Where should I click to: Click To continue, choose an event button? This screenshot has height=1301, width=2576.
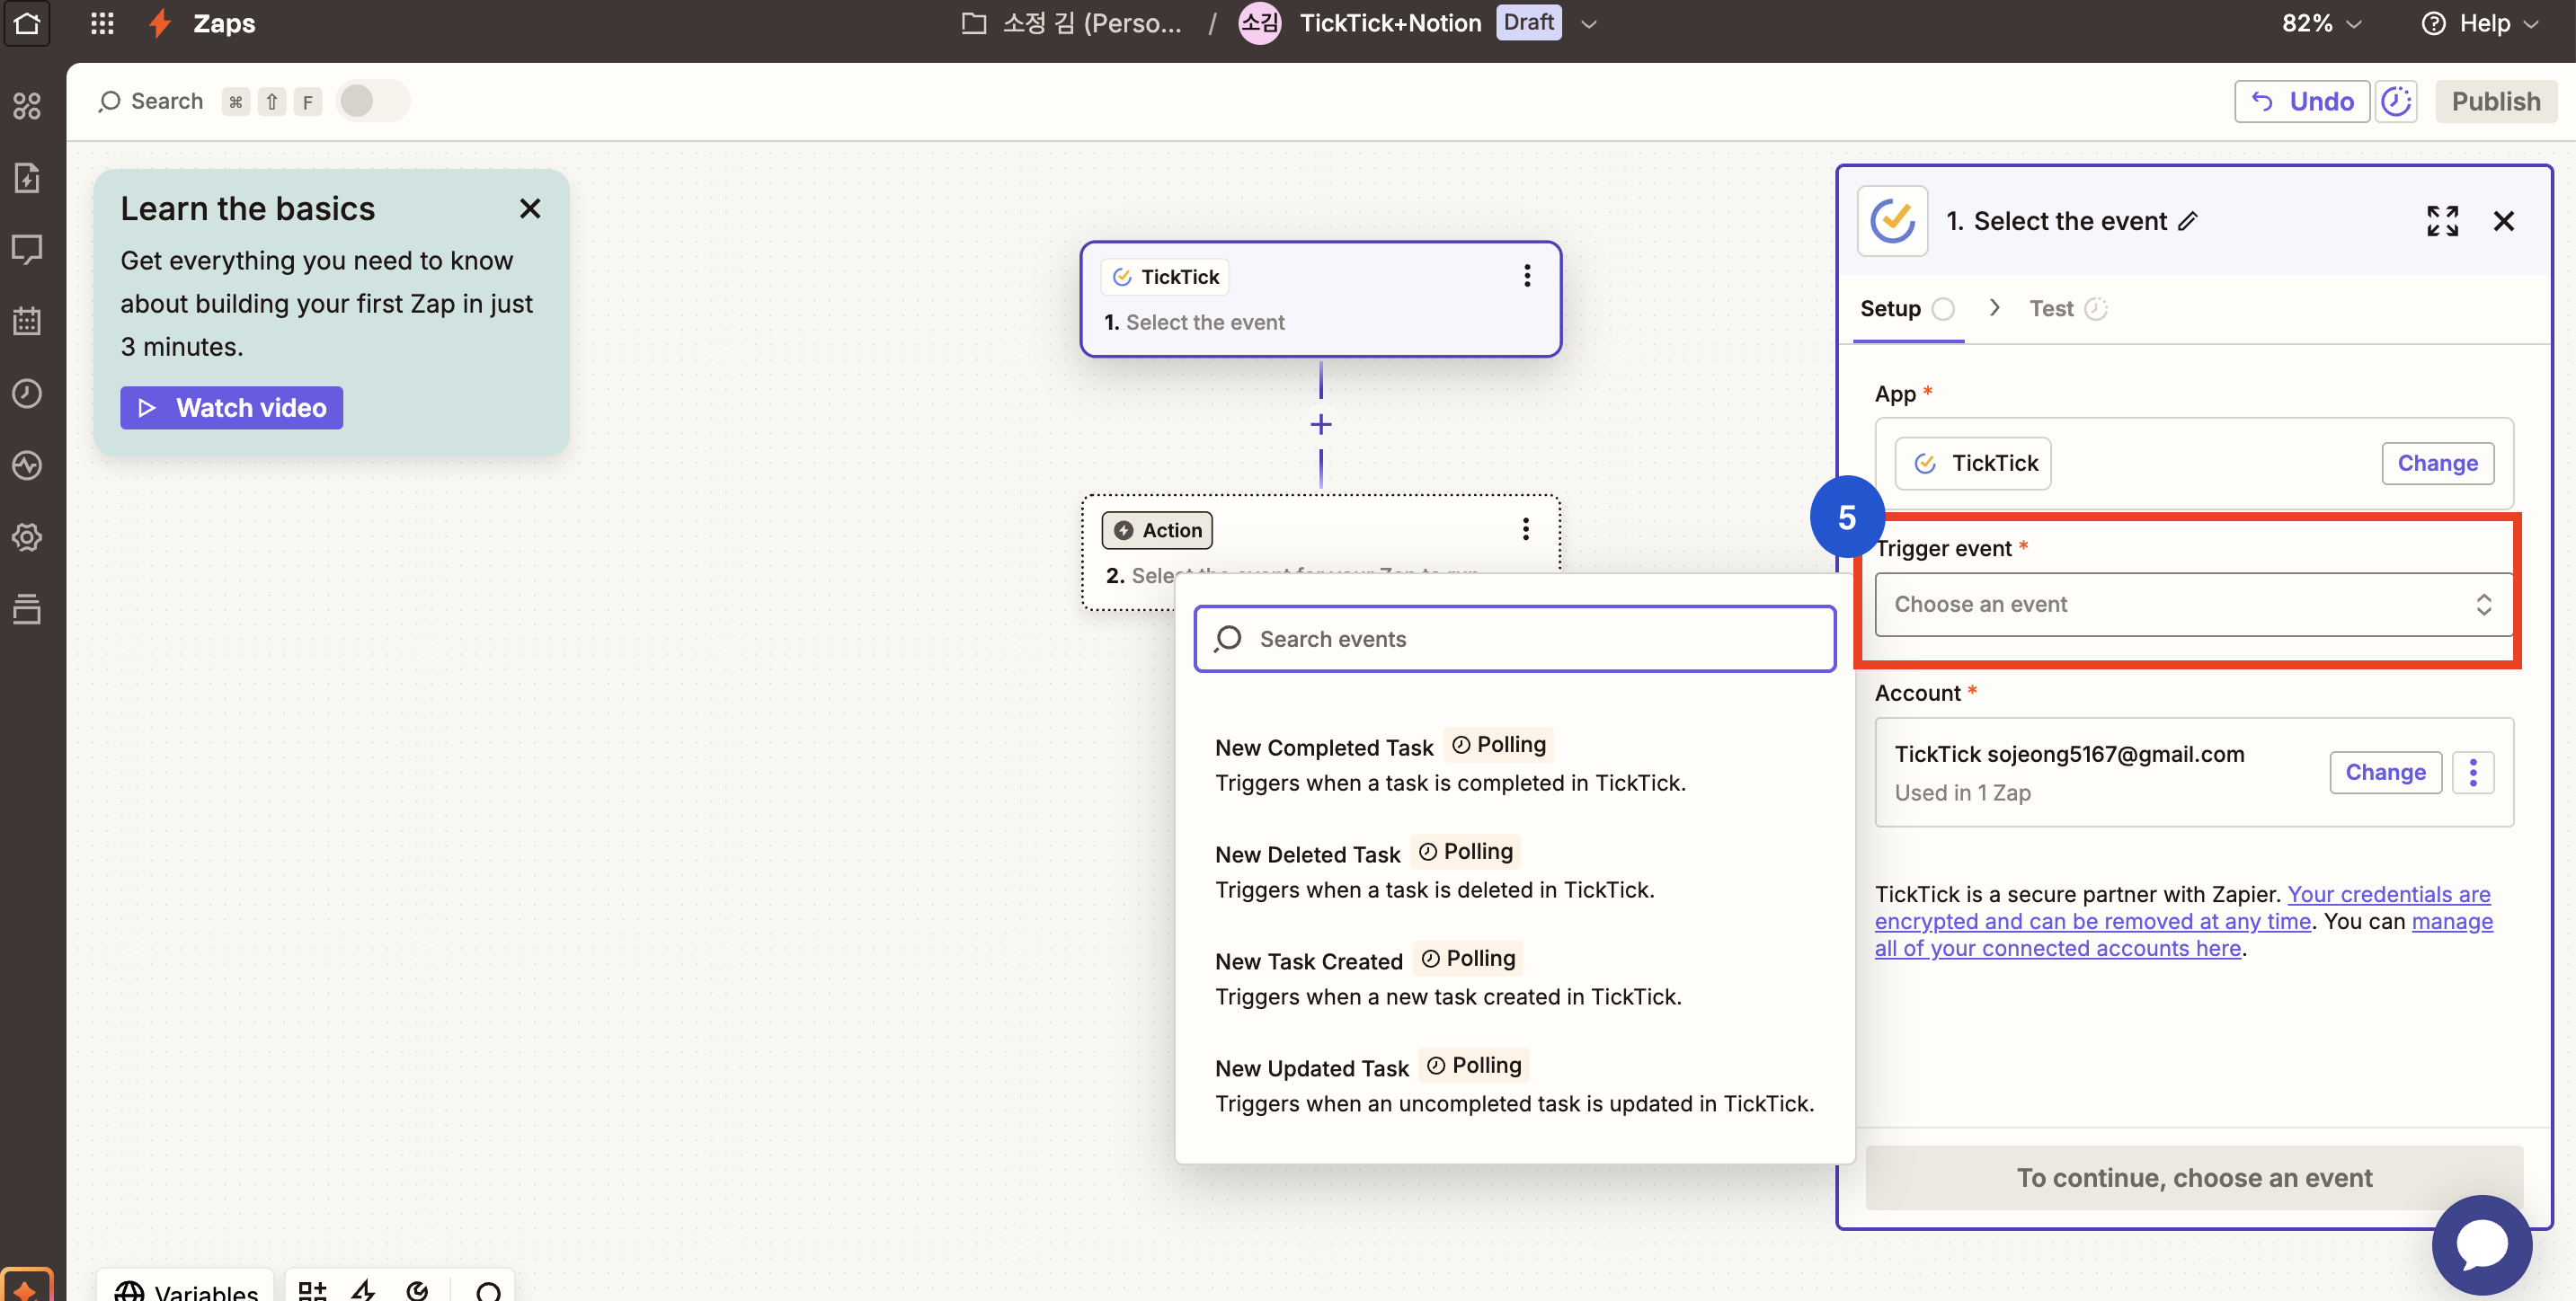2193,1178
